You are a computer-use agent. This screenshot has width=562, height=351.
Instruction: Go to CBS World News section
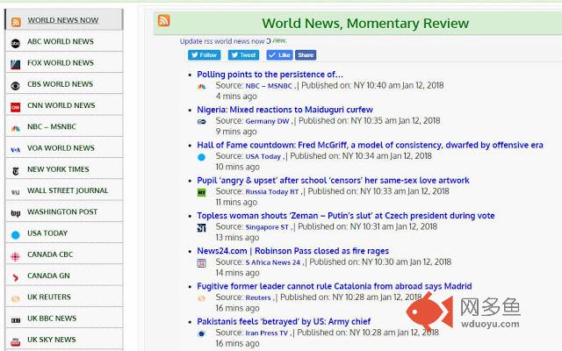(64, 84)
